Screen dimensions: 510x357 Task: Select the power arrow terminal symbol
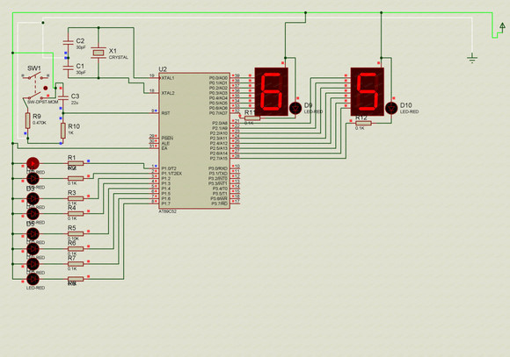click(x=502, y=28)
